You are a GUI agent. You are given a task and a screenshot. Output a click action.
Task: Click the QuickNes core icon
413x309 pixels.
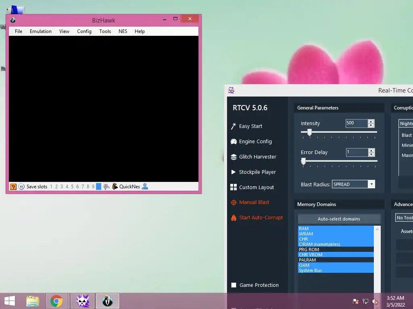coord(115,187)
